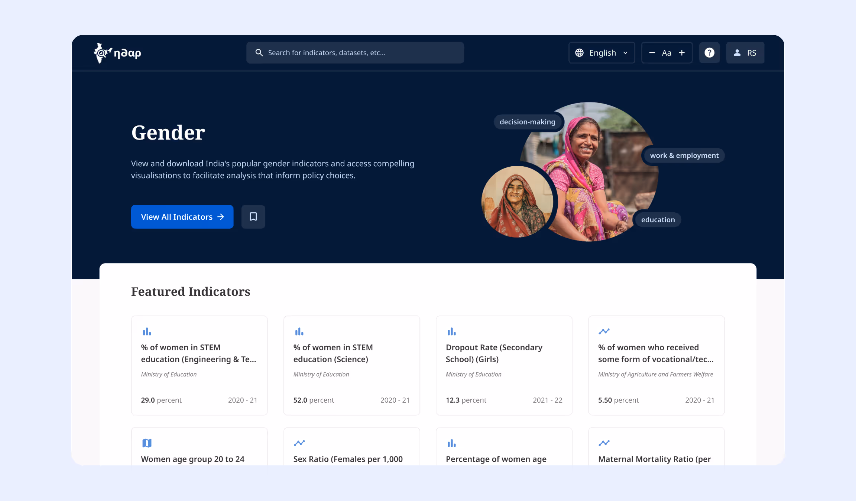Open % of women in STEM education (Science)
Image resolution: width=856 pixels, height=501 pixels.
pos(352,366)
